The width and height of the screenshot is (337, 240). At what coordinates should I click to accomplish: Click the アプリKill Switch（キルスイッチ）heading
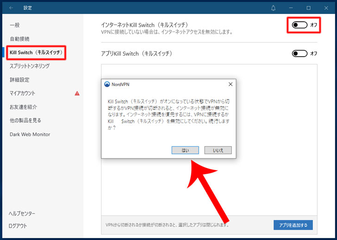[x=137, y=54]
